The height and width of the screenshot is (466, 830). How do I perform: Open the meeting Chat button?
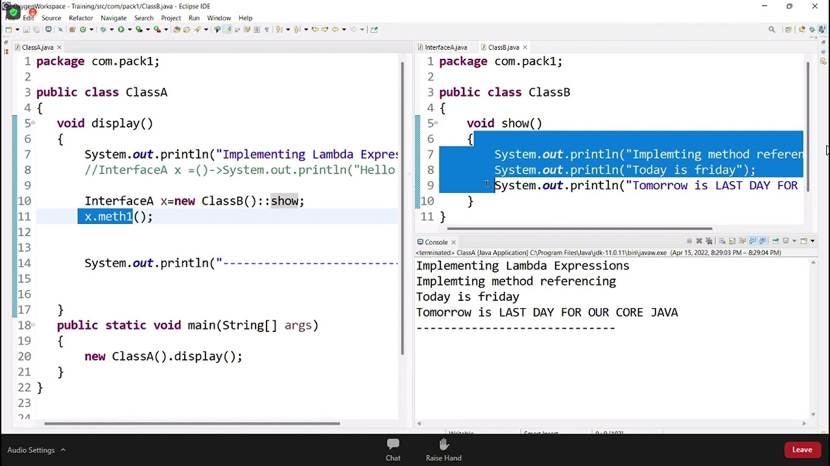point(393,450)
